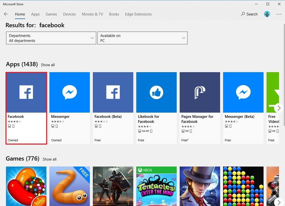Image resolution: width=285 pixels, height=206 pixels.
Task: Switch to the Games tab
Action: coord(51,14)
